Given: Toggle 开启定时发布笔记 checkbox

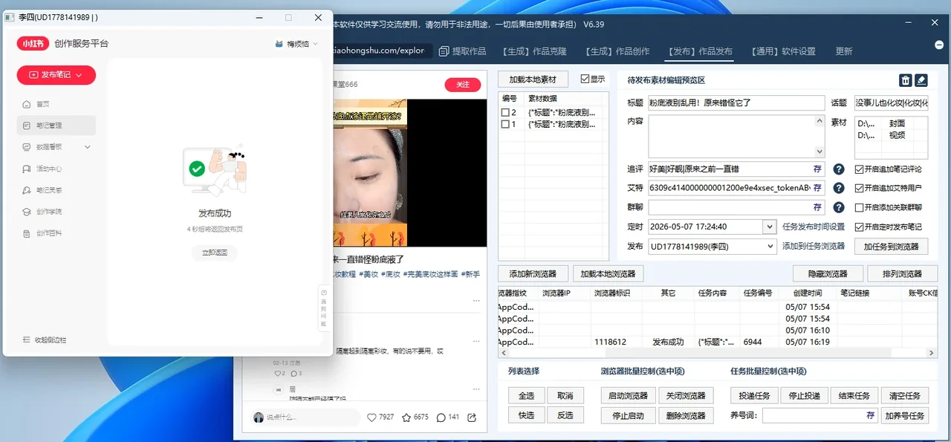Looking at the screenshot, I should [860, 227].
